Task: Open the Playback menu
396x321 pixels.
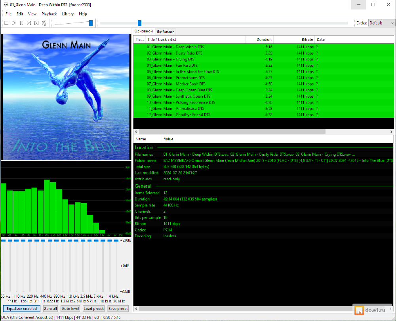Action: (x=49, y=14)
